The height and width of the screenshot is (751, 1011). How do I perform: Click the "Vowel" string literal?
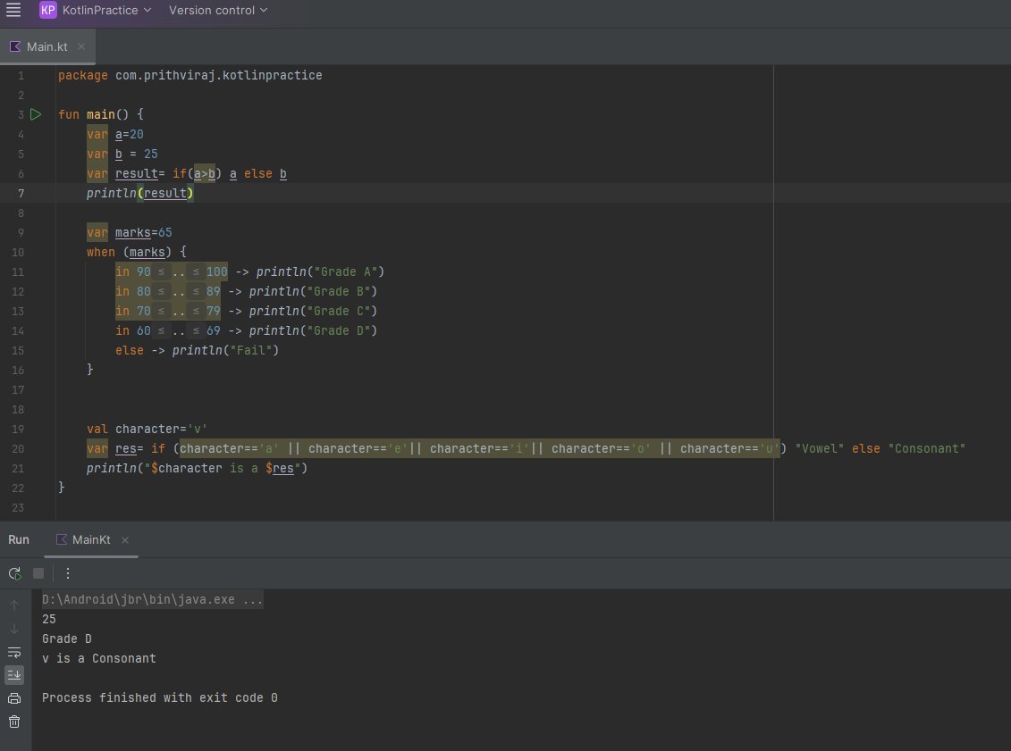point(820,448)
